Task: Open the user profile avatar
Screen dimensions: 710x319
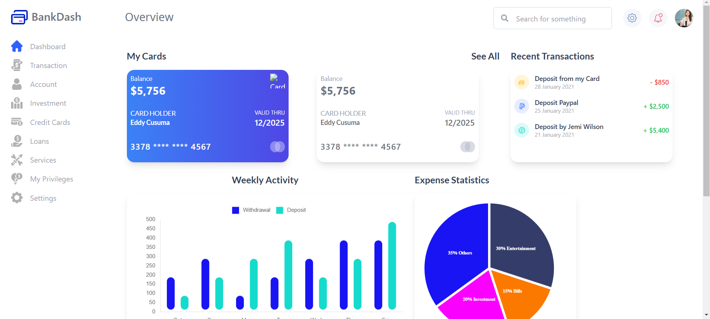Action: click(x=684, y=18)
